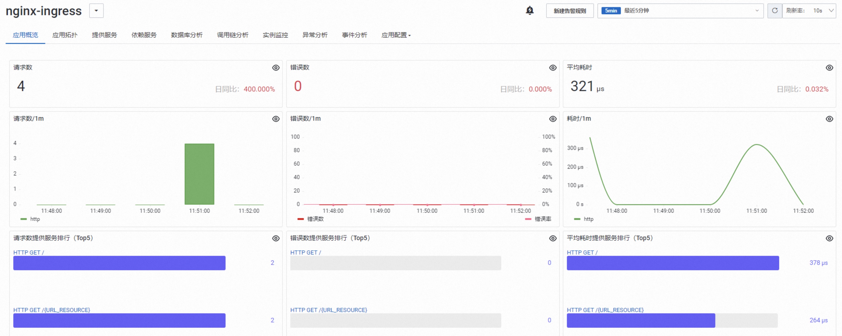
Task: Click HTTP GET / link in 平均耗时 ranking
Action: pyautogui.click(x=582, y=252)
